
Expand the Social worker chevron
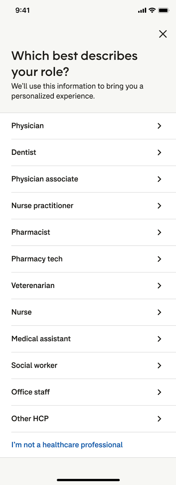point(159,366)
